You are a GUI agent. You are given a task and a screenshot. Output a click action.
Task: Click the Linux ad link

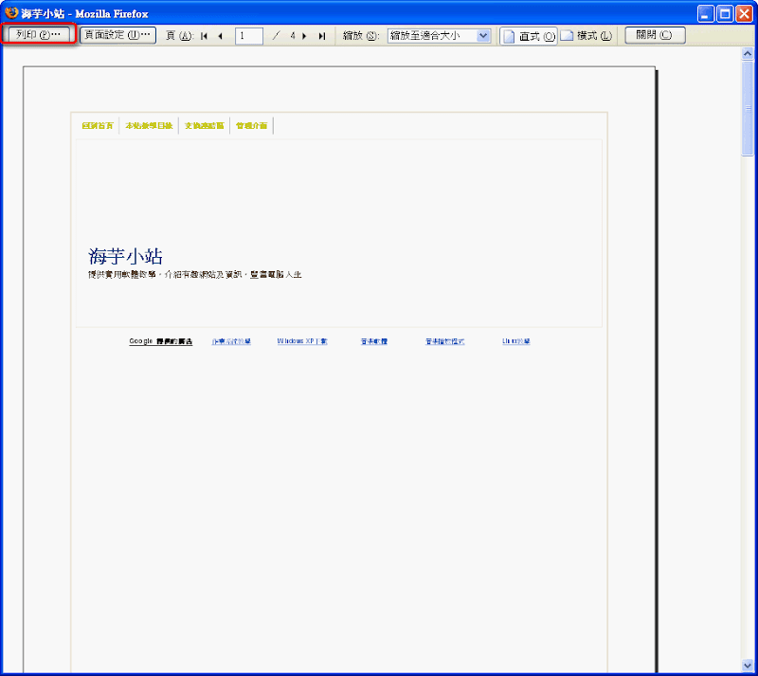click(515, 341)
